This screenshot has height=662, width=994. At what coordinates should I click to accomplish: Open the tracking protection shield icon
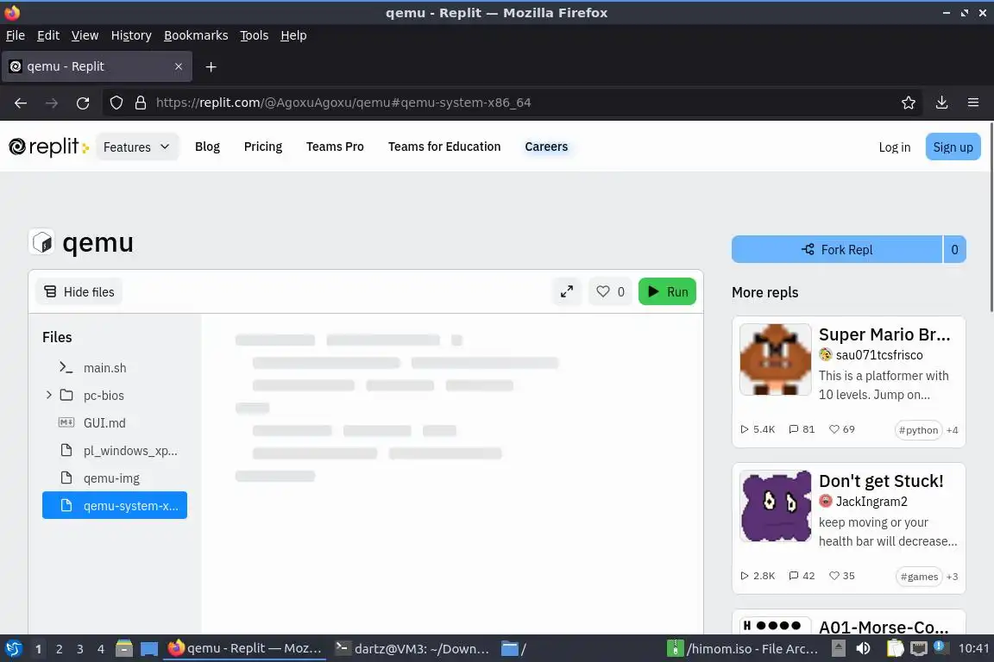pyautogui.click(x=116, y=103)
